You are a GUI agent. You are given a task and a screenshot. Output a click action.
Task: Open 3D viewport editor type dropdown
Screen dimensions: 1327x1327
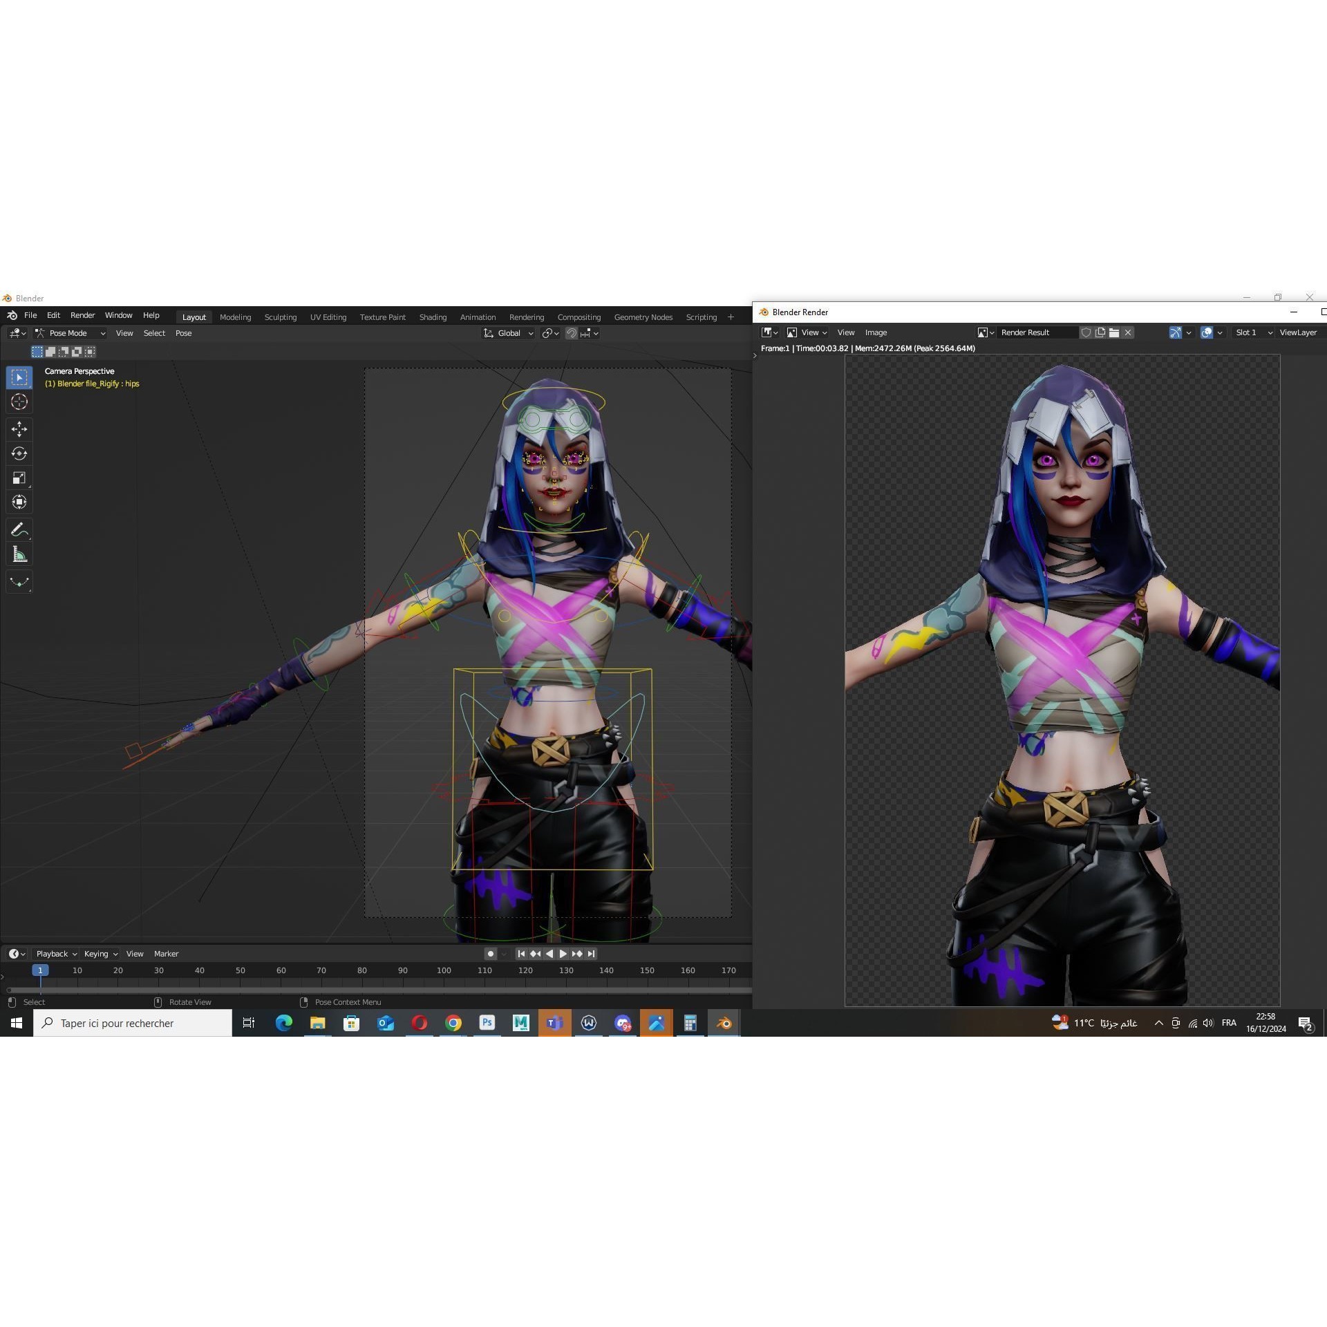pos(17,333)
